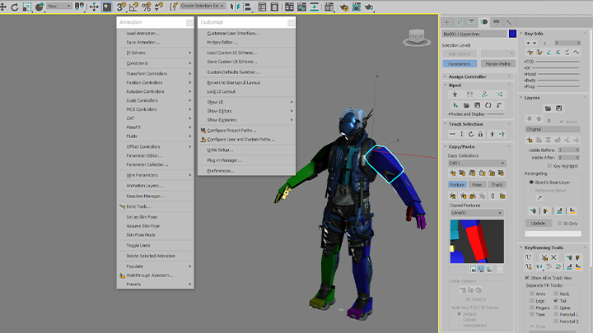Viewport: 593px width, 333px height.
Task: Click the blue object color swatch
Action: point(512,34)
